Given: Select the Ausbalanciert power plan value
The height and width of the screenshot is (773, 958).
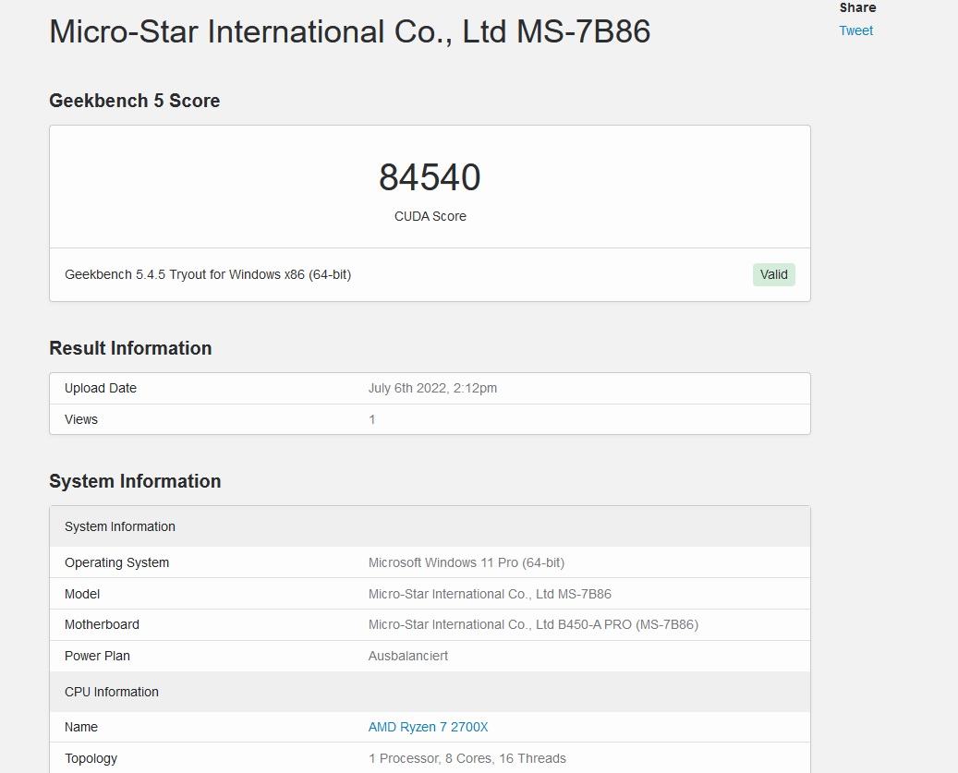Looking at the screenshot, I should coord(408,656).
